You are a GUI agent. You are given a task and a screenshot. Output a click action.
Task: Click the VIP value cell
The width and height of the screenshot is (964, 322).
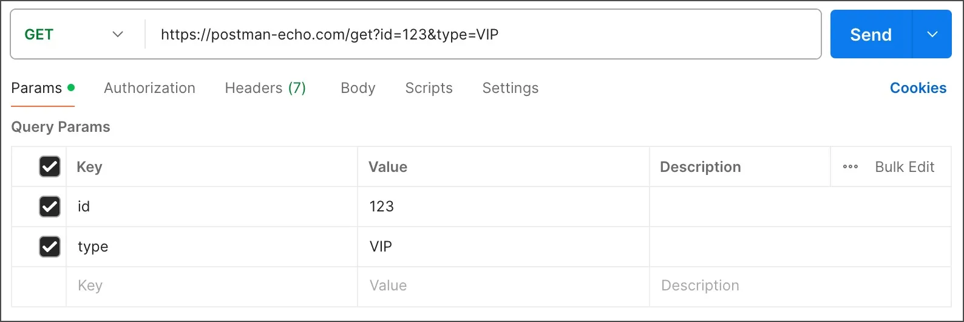click(x=503, y=247)
